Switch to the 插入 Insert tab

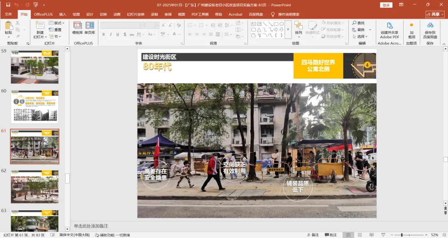(63, 14)
